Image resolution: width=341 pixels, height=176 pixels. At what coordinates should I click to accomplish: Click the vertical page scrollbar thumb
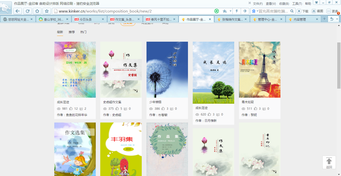[x=339, y=65]
